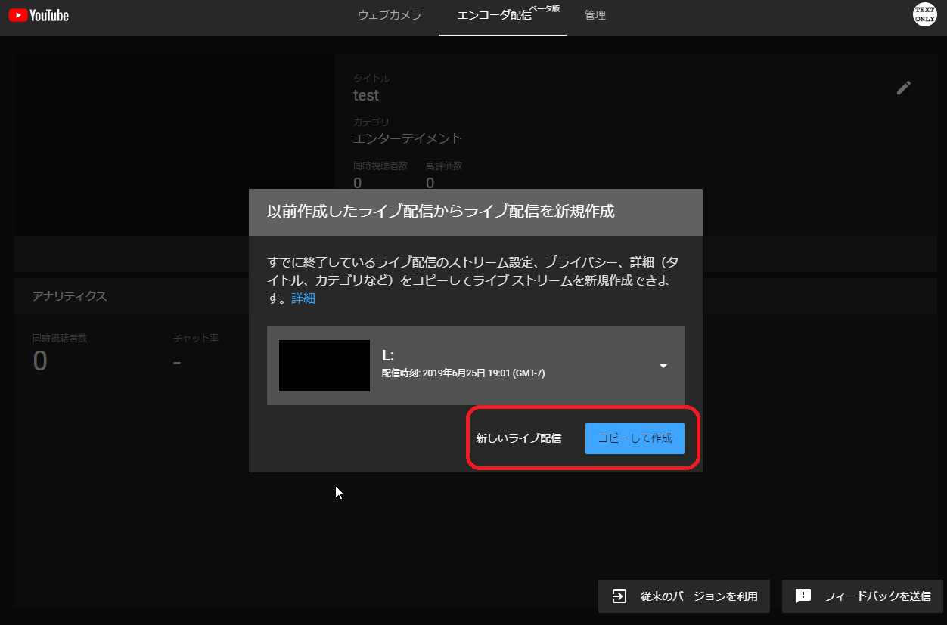Click the exclamation icon beside フィードバックを送信
Screen dimensions: 947x625
pyautogui.click(x=803, y=596)
